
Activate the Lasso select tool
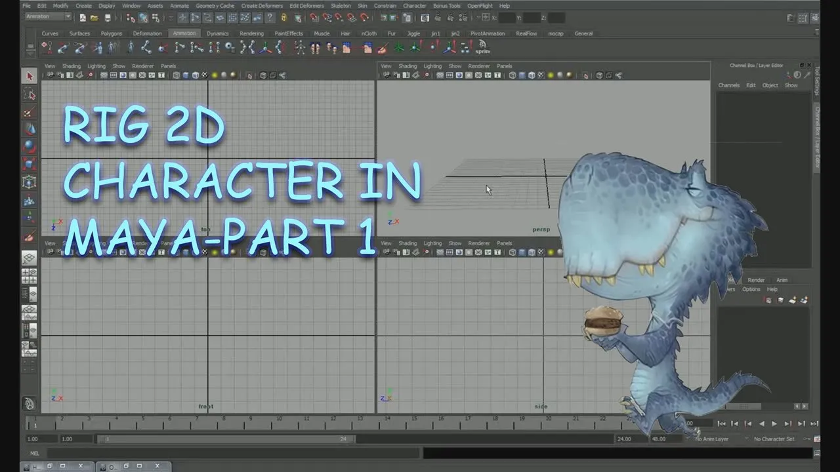[30, 94]
